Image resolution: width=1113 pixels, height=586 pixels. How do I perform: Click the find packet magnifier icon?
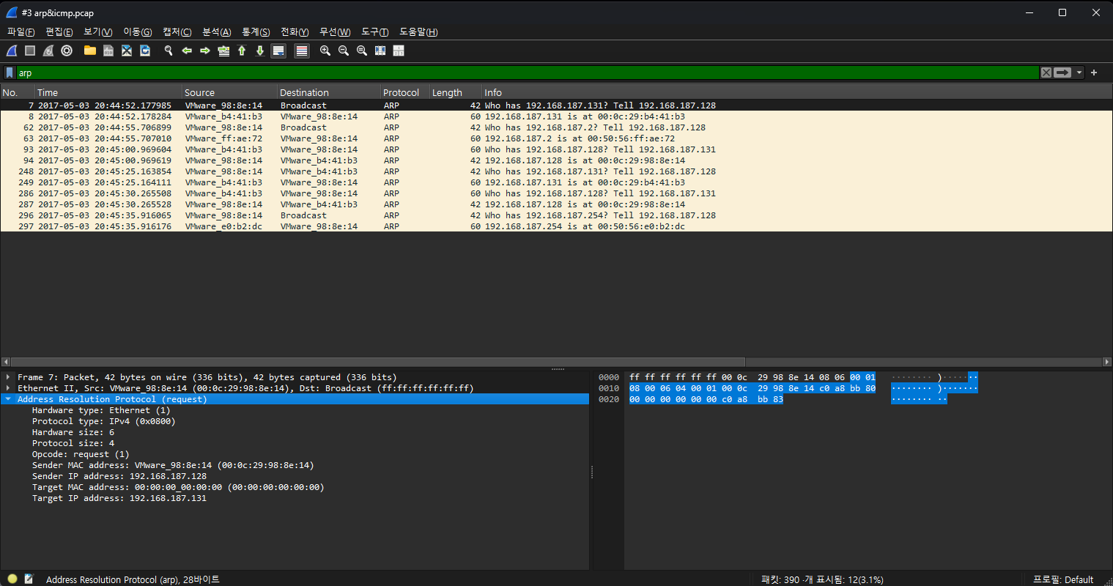tap(169, 51)
